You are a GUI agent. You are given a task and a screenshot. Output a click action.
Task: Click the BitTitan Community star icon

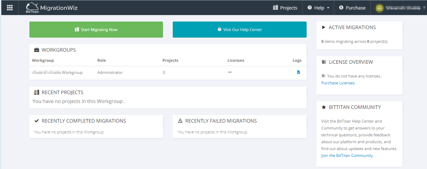(324, 107)
